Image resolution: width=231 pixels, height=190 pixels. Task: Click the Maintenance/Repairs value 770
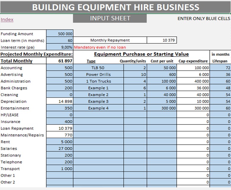(x=60, y=135)
